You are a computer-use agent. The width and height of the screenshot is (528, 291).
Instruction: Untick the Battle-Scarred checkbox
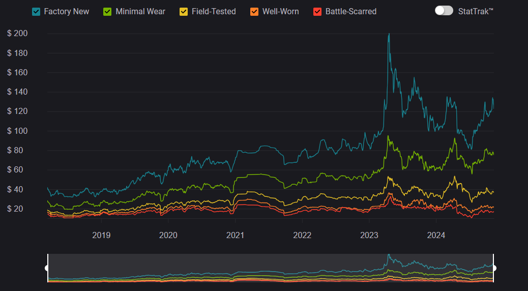318,11
